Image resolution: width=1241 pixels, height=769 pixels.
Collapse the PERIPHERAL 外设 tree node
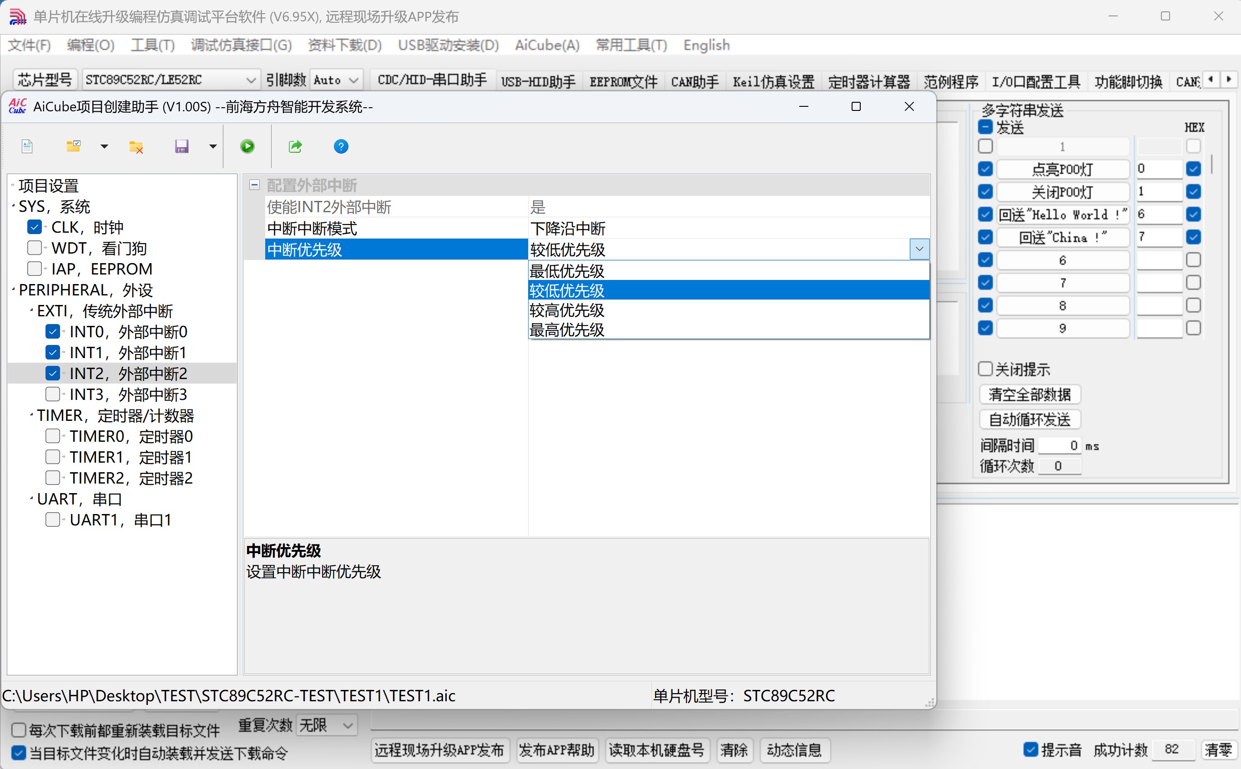[x=13, y=289]
